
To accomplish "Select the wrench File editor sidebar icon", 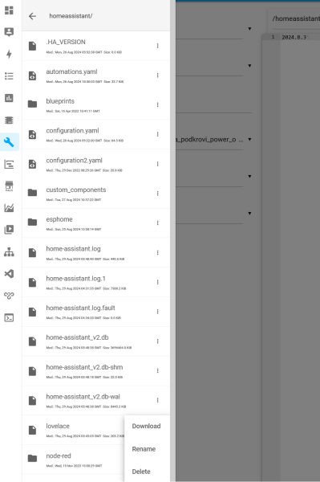I will (9, 142).
